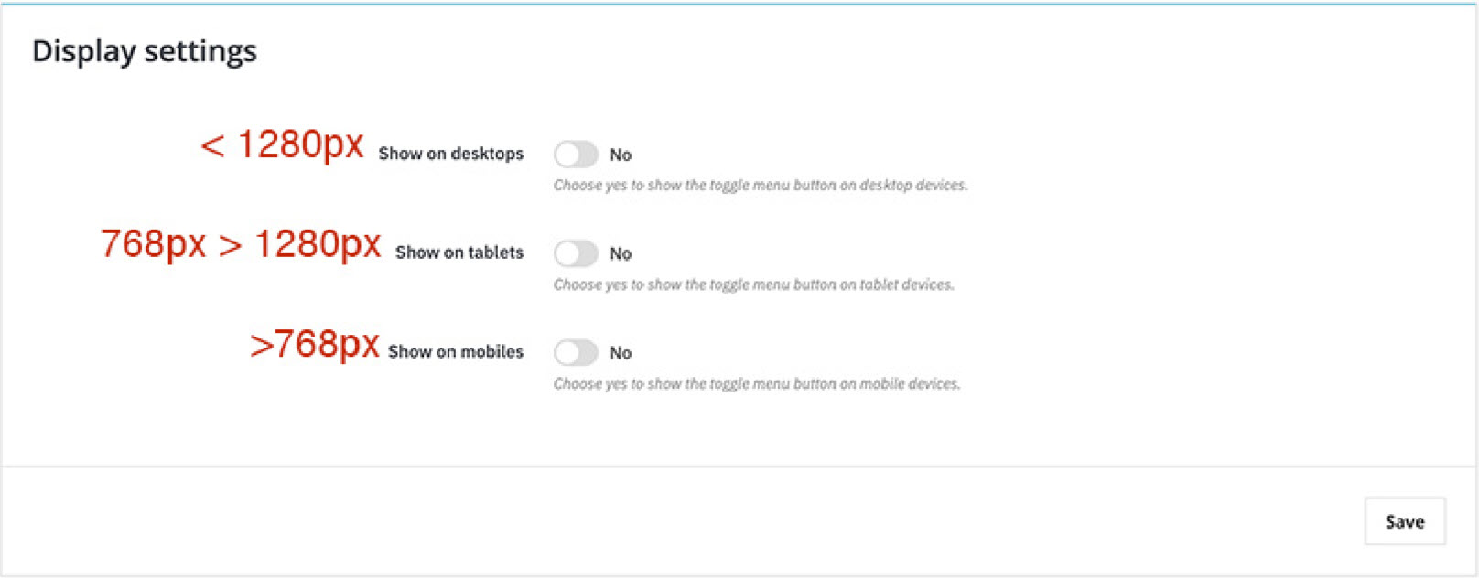Click the No label beside the desktops toggle
This screenshot has width=1479, height=578.
(x=621, y=155)
